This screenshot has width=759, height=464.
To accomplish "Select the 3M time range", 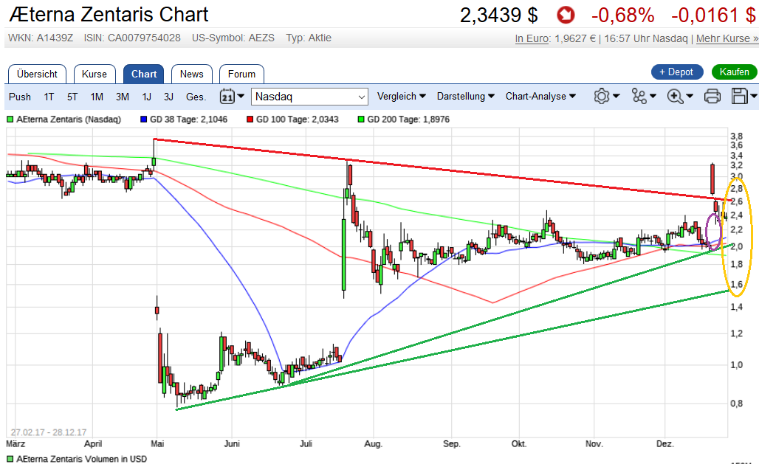I will [123, 97].
